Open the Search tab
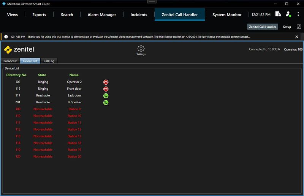Screen dimensions: 304x196 point(67,15)
